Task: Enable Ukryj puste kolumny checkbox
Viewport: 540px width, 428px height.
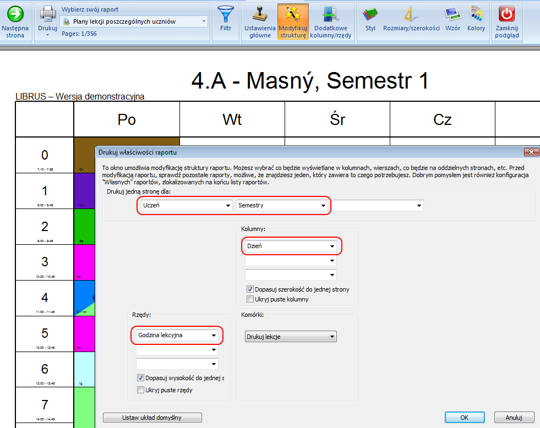Action: coord(250,299)
